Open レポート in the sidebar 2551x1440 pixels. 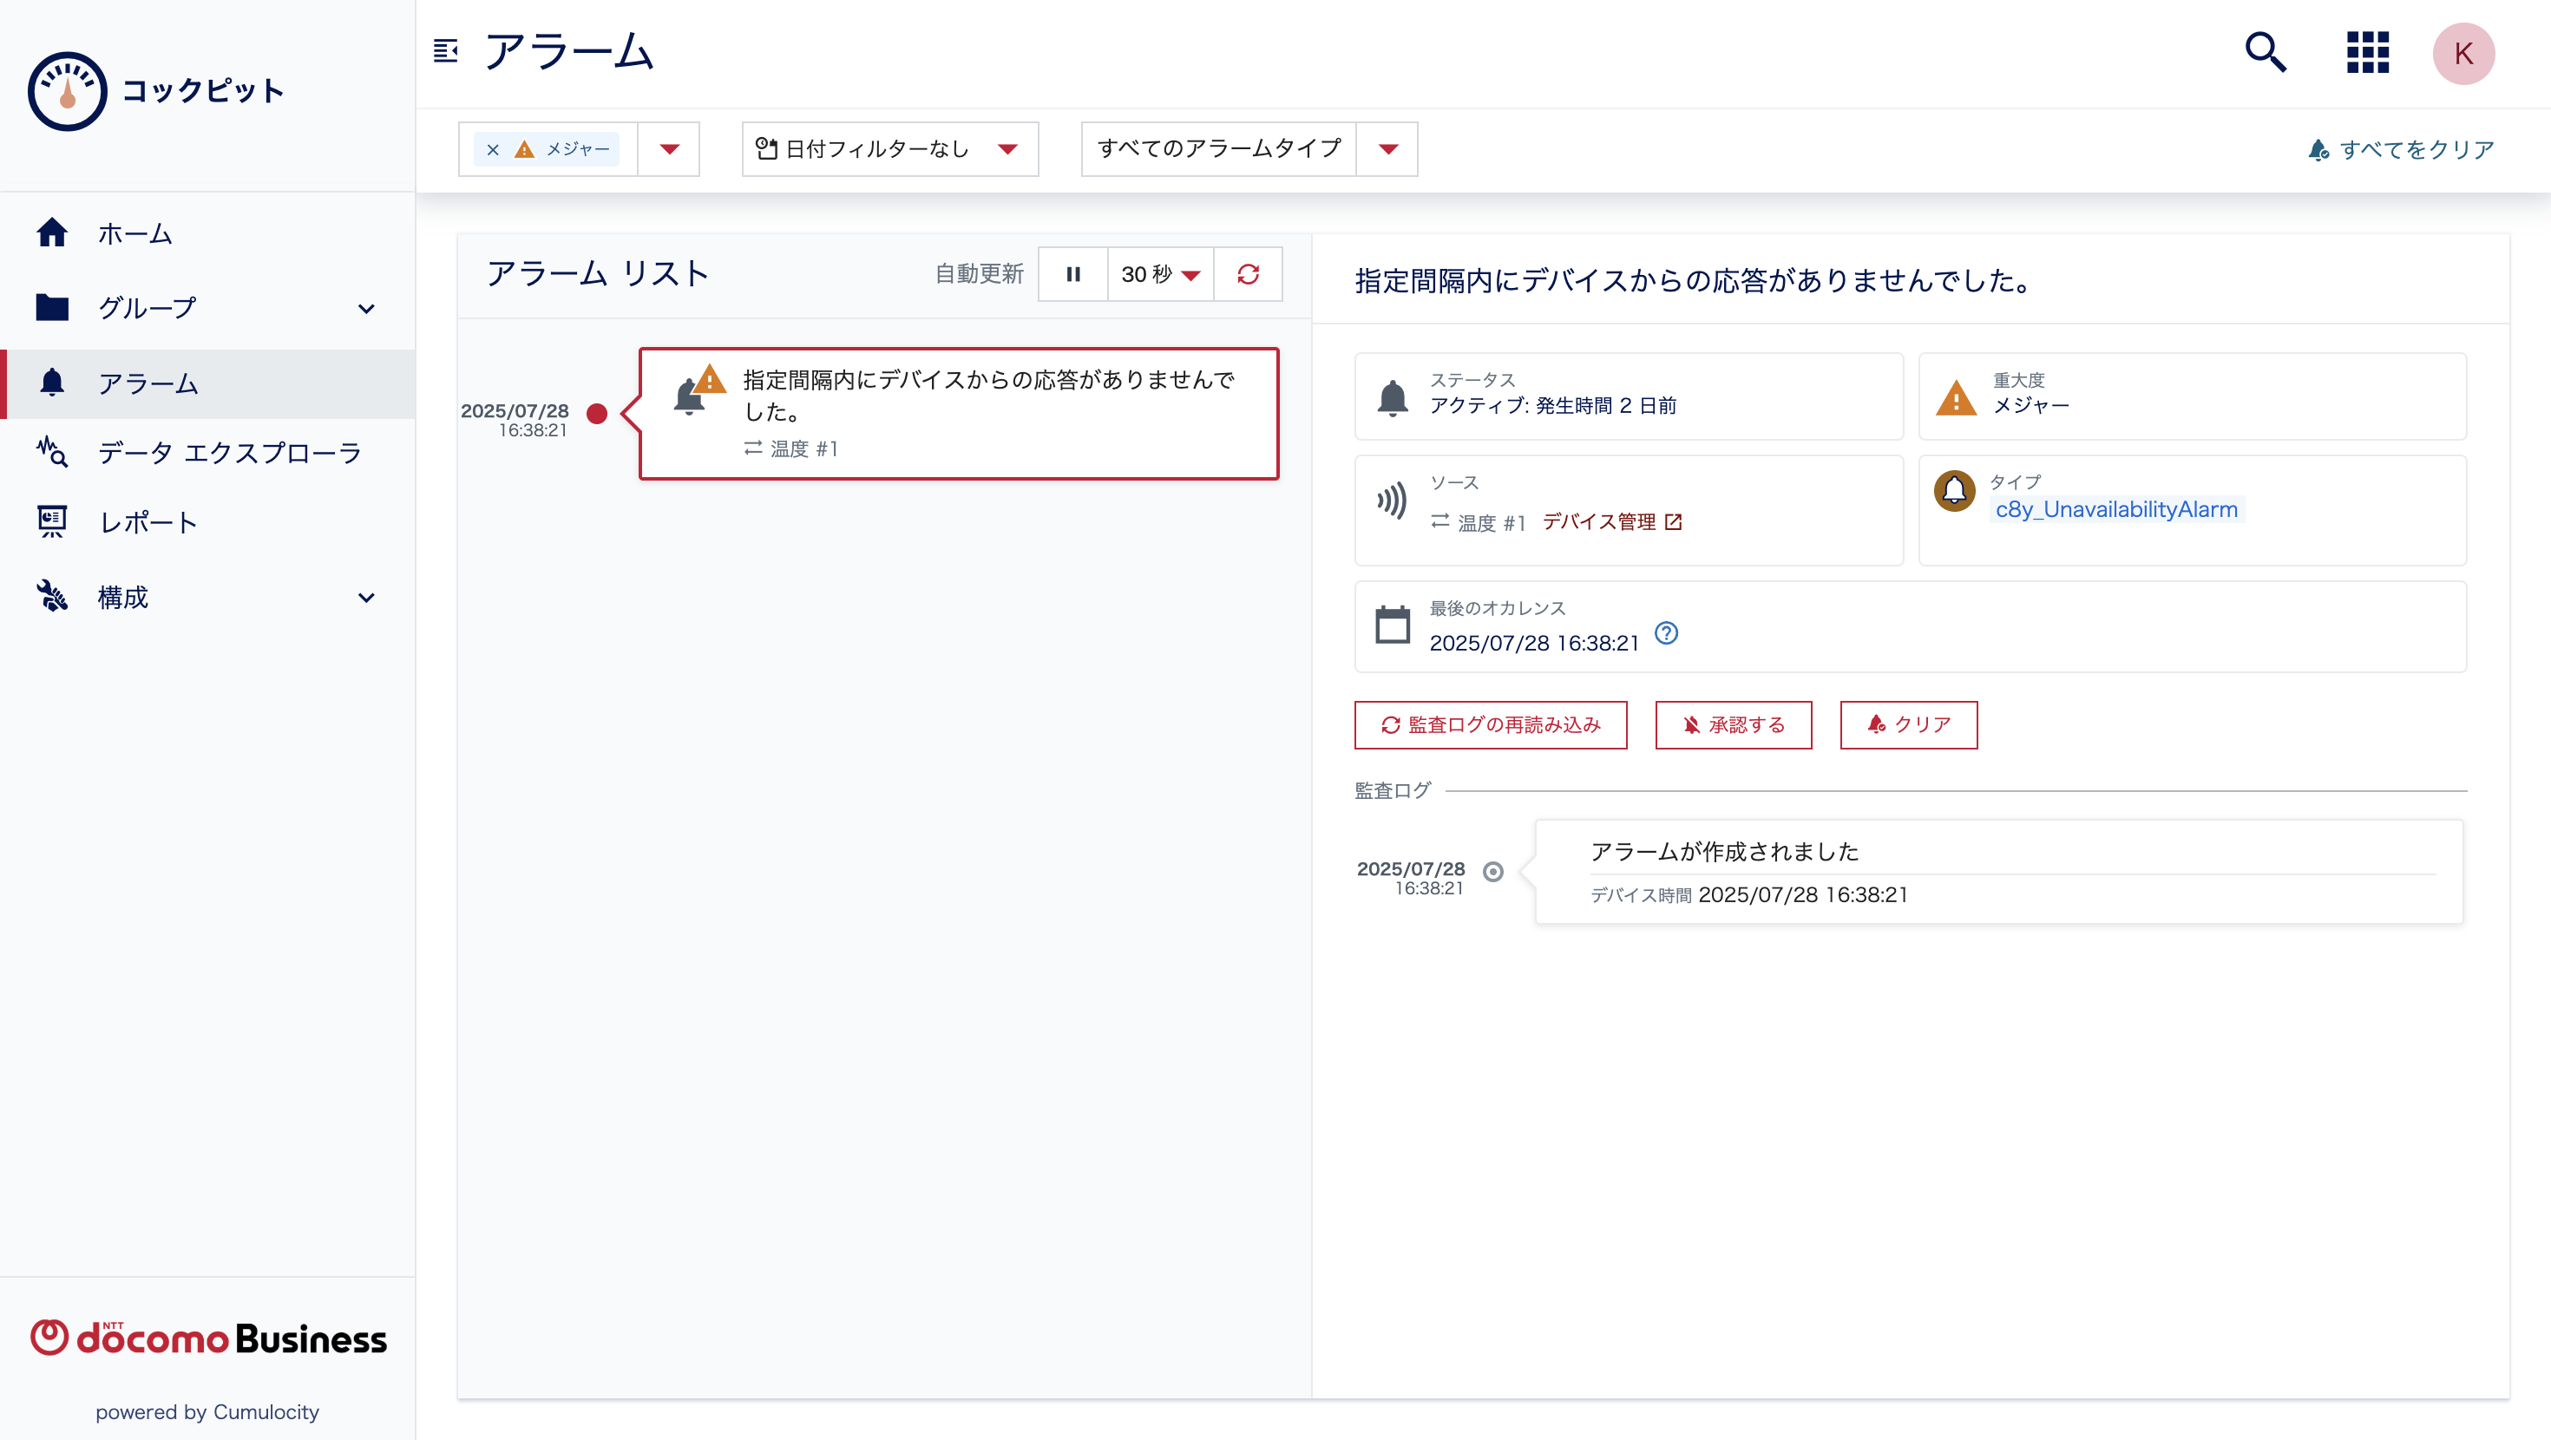(207, 523)
